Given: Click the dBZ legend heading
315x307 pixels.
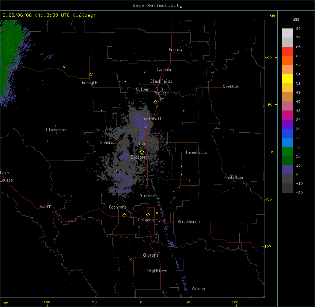Looking at the screenshot, I should 296,19.
